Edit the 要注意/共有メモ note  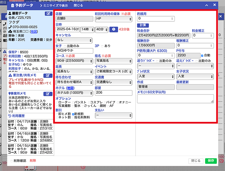click(x=48, y=76)
